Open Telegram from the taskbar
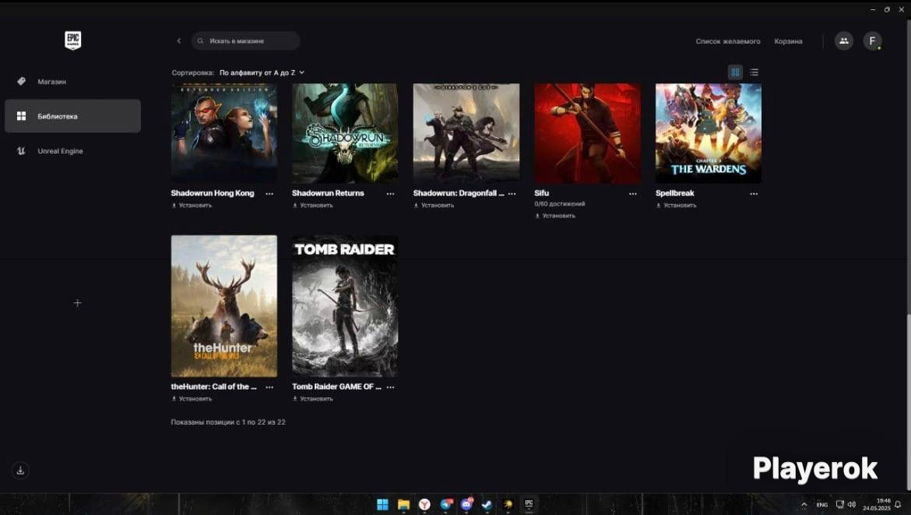911x515 pixels. click(445, 504)
